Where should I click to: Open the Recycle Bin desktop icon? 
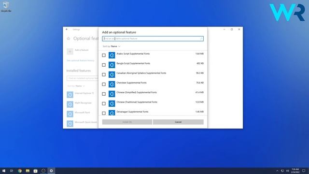tap(6, 6)
